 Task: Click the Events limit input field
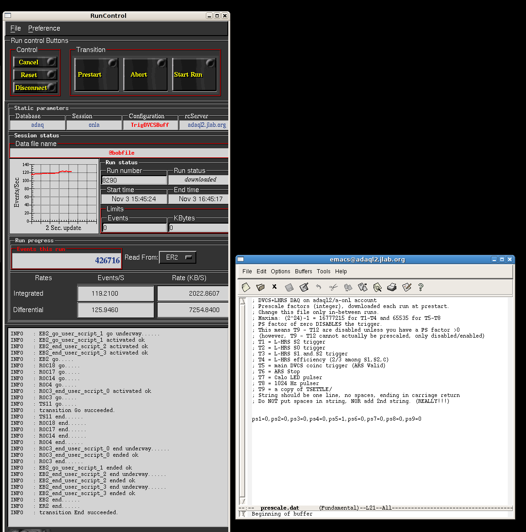134,228
